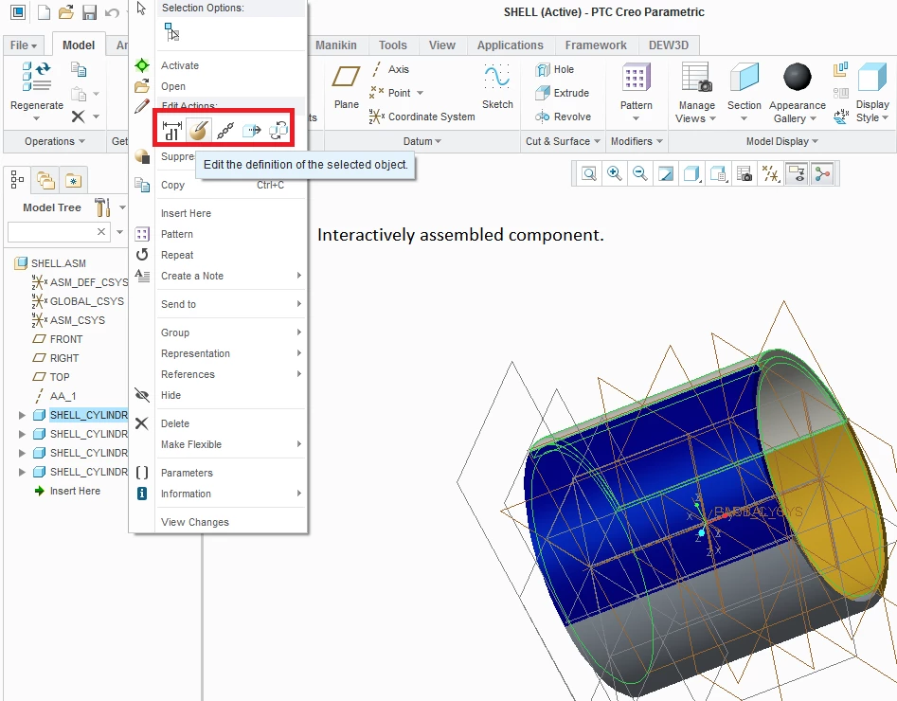Click the Delete X icon in Operations group
Viewport: 897px width, 701px height.
[x=79, y=117]
